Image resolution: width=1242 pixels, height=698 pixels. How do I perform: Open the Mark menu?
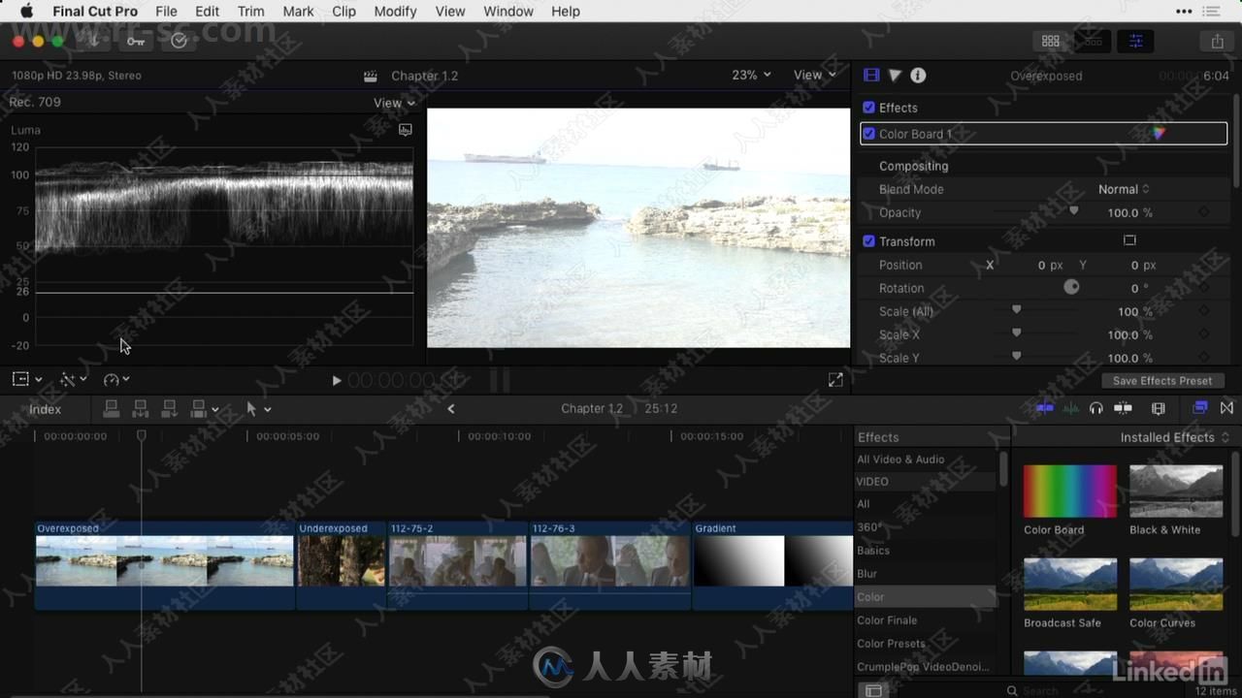(x=298, y=12)
